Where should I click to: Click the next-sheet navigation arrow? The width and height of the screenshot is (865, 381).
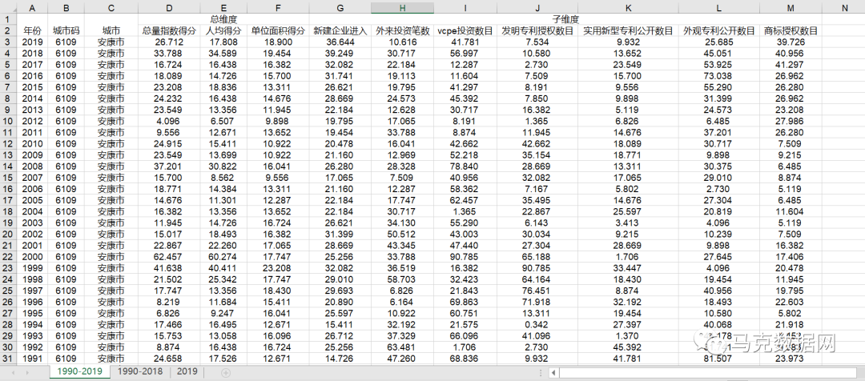[x=29, y=373]
